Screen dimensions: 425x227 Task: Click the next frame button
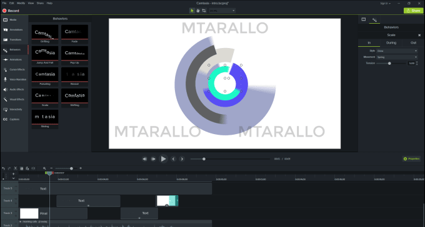[x=153, y=159]
